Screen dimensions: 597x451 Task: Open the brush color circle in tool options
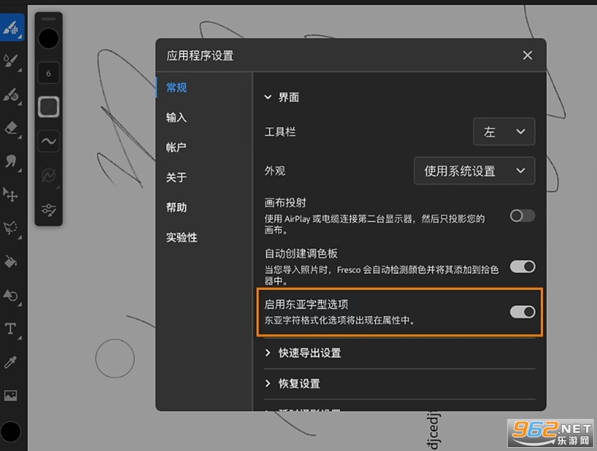coord(49,38)
